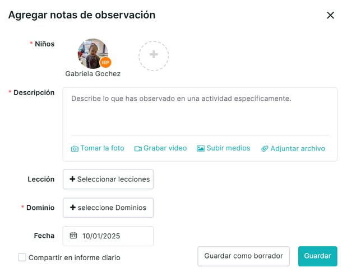Select the Adjuntar archivo link text
The height and width of the screenshot is (277, 347).
coord(298,149)
